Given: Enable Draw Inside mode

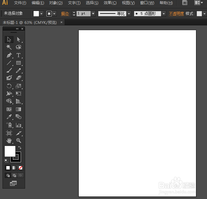Looking at the screenshot, I should pyautogui.click(x=20, y=175).
